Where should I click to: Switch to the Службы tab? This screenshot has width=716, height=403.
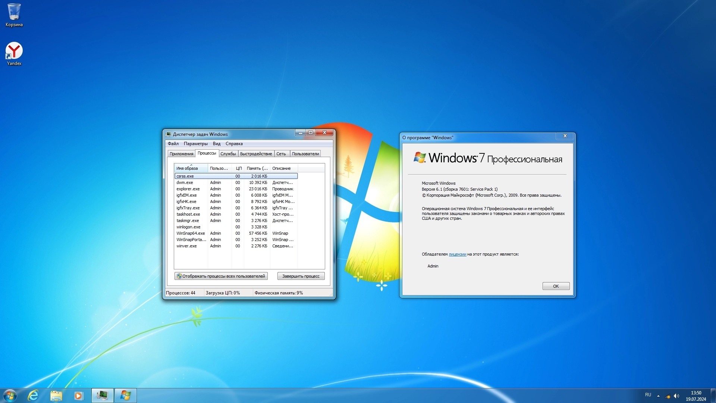click(x=228, y=154)
